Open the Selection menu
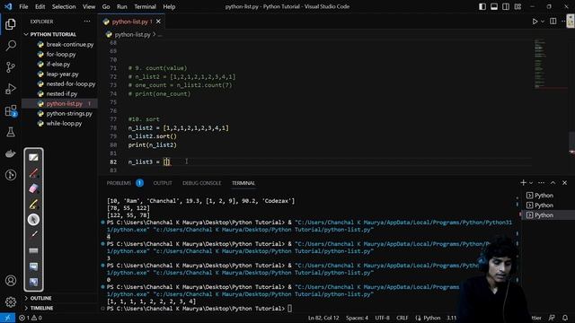 [64, 6]
